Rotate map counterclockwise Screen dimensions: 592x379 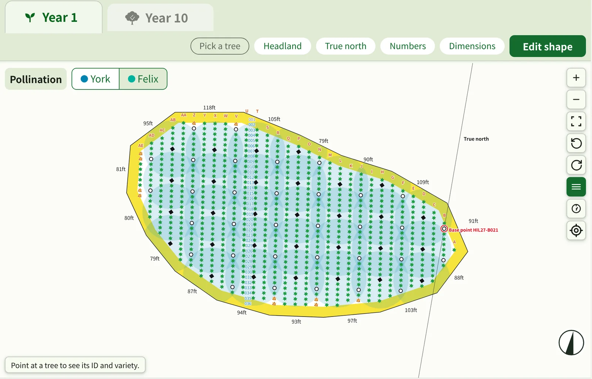576,143
